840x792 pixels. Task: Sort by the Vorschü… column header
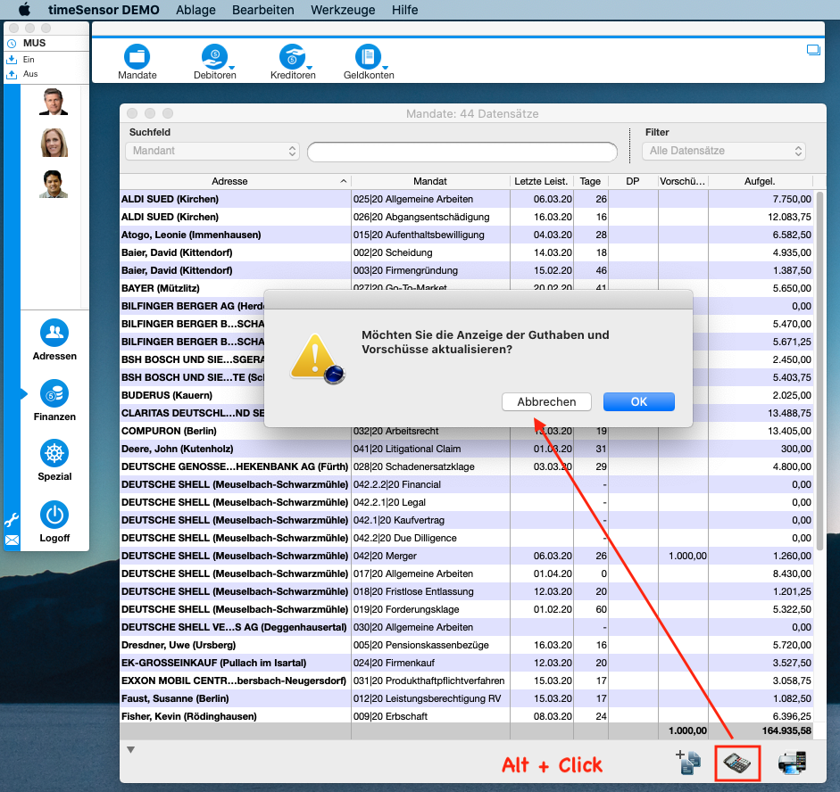point(683,181)
